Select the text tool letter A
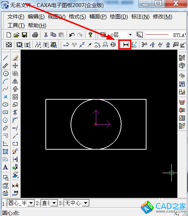The image size is (188, 216). tap(5, 167)
